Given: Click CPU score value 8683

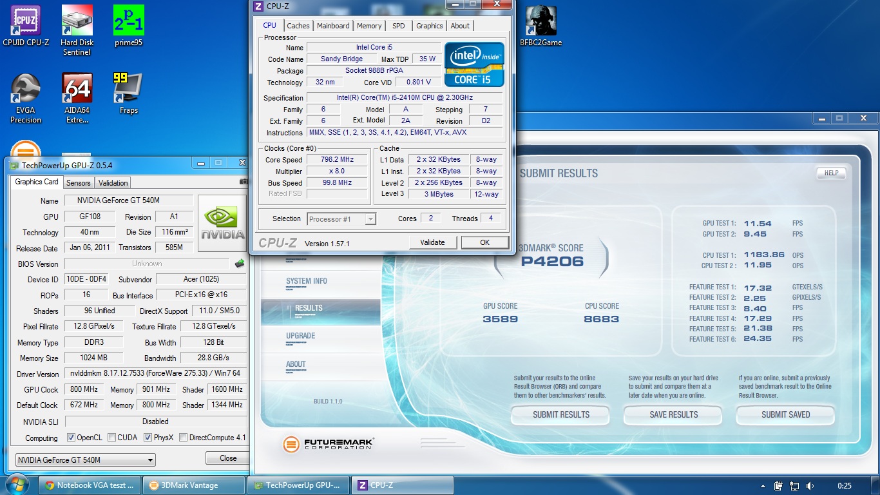Looking at the screenshot, I should click(x=602, y=319).
